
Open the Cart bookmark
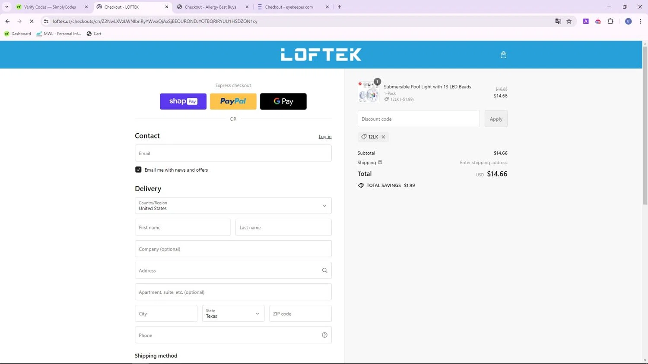pyautogui.click(x=94, y=34)
